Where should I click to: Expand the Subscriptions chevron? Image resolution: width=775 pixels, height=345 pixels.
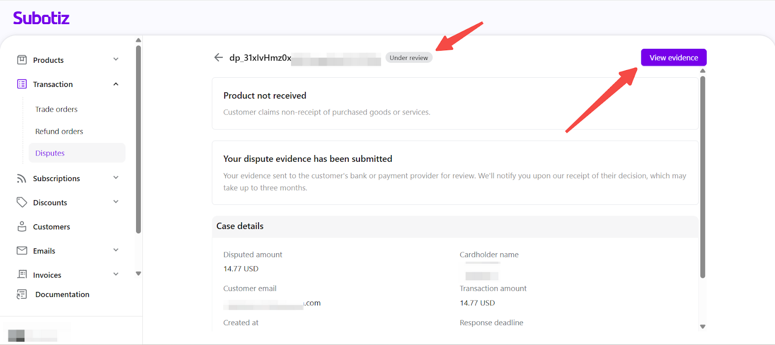point(116,178)
